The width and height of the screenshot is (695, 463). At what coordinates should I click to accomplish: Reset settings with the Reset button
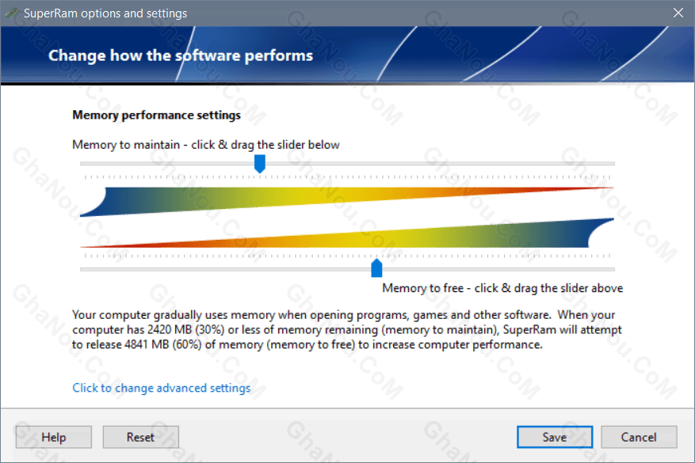pos(141,438)
